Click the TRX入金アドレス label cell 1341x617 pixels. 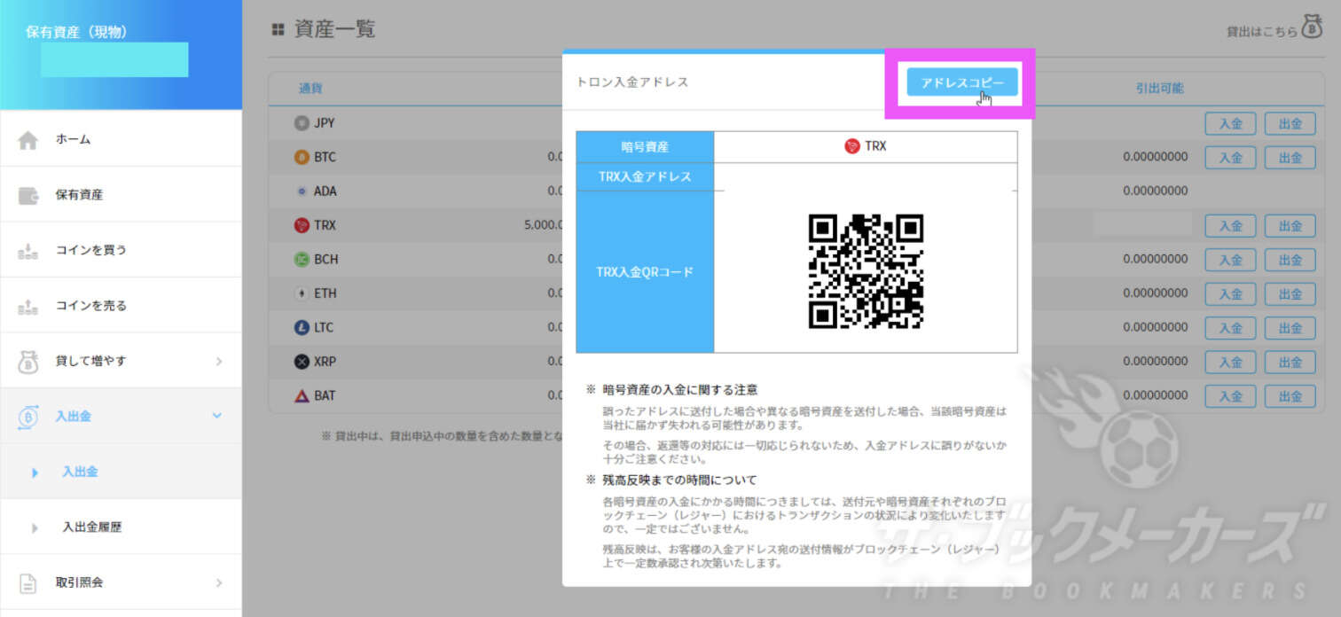point(645,176)
